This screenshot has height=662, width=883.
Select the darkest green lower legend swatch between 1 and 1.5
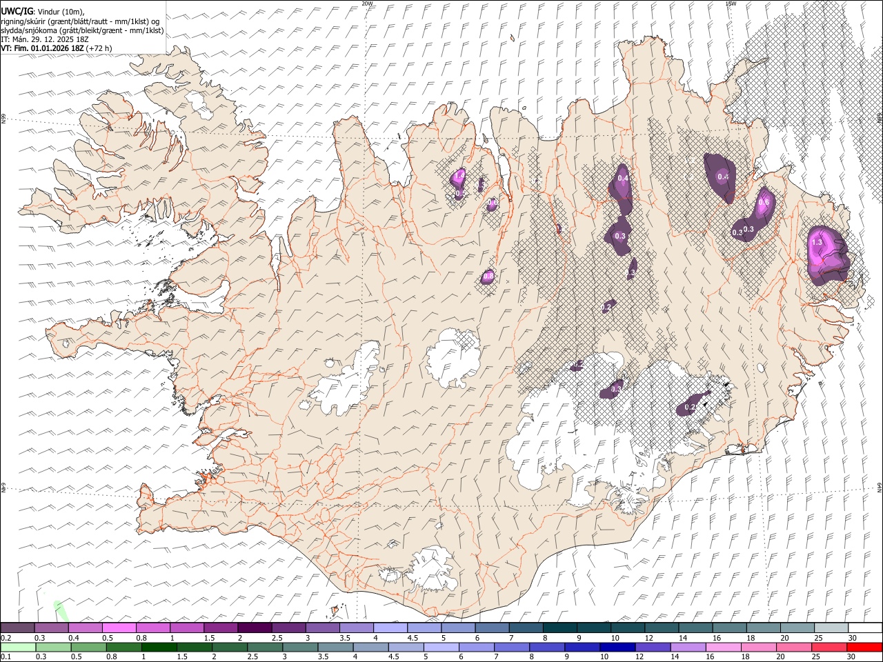[159, 648]
